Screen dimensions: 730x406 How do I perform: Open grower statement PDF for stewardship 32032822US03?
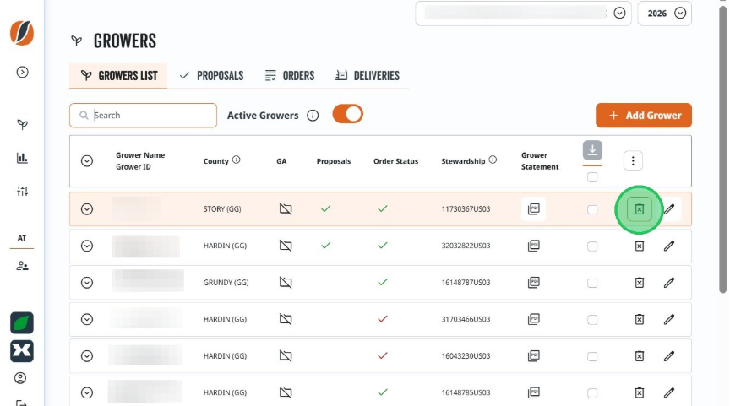click(x=533, y=246)
